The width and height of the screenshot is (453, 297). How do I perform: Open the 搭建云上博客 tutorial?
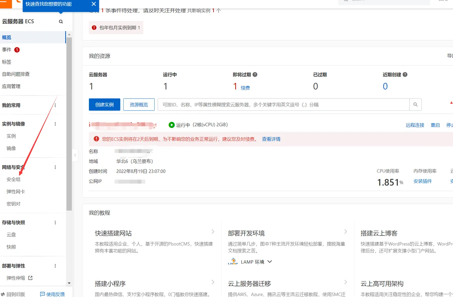(x=379, y=233)
